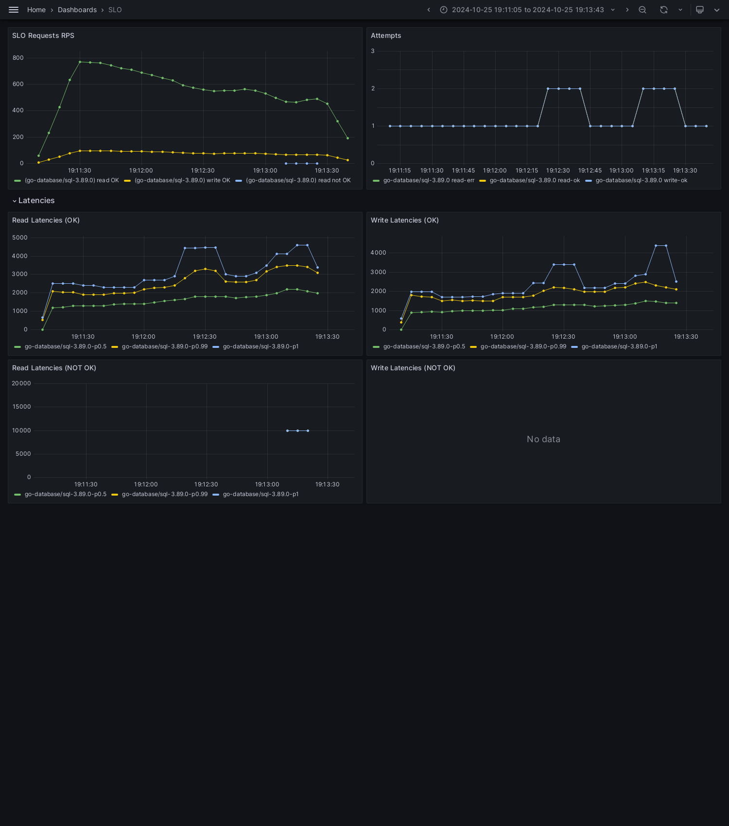Viewport: 729px width, 826px height.
Task: Toggle the p0.99 series in the Read Latencies (NOT OK) legend
Action: pyautogui.click(x=165, y=494)
